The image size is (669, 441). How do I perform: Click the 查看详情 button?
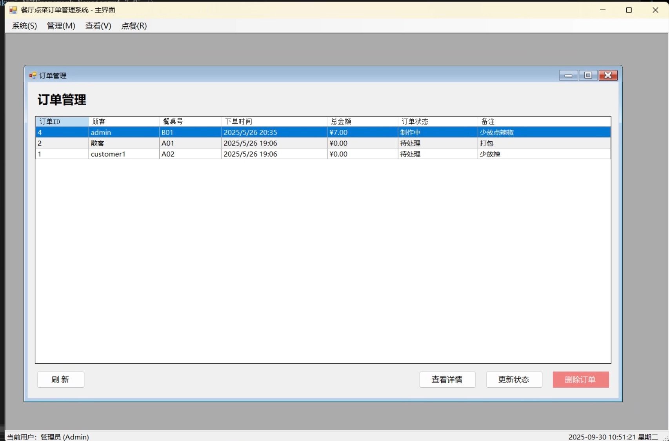click(x=447, y=379)
